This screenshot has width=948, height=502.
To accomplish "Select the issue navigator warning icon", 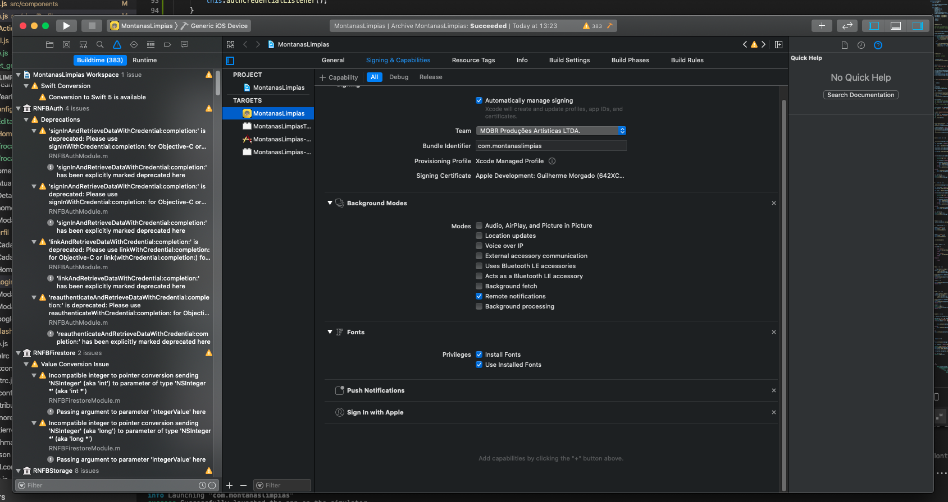I will (117, 44).
